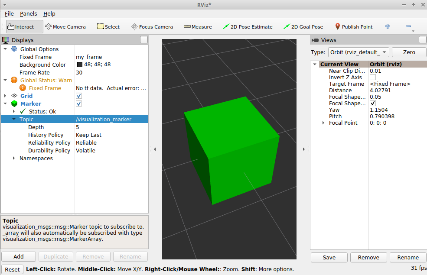Activate 2D Pose Estimate tool
This screenshot has height=275, width=427.
[x=248, y=27]
